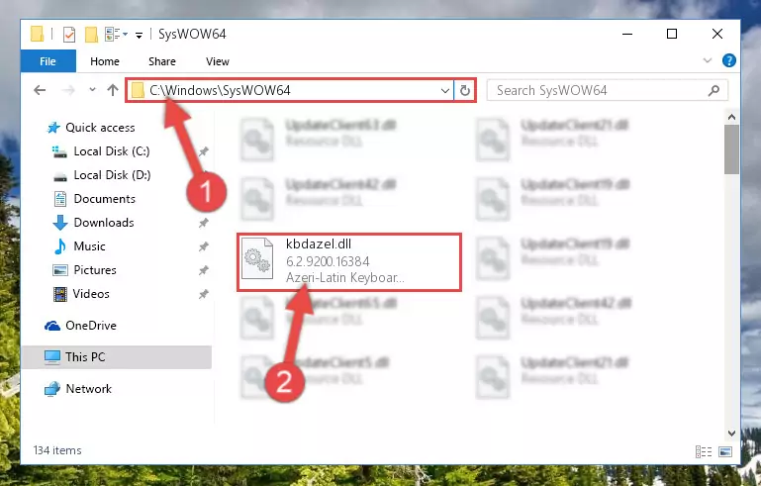The width and height of the screenshot is (761, 486).
Task: Close the SysWOW64 window
Action: click(716, 34)
